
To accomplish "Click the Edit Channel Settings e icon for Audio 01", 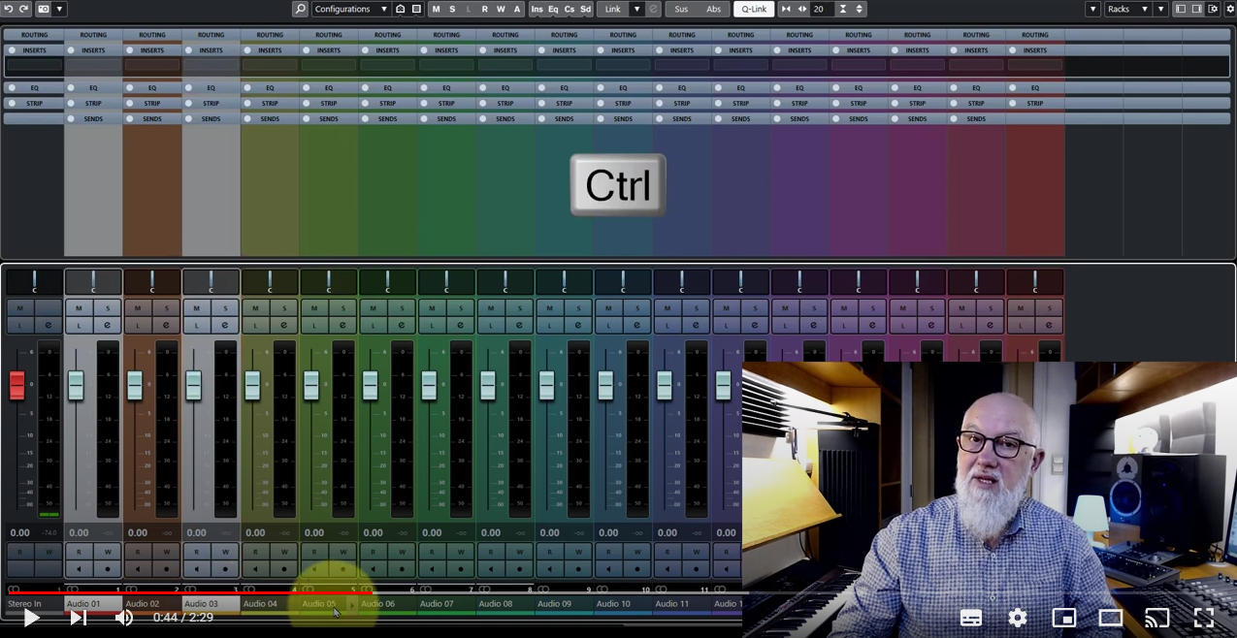I will pos(108,325).
